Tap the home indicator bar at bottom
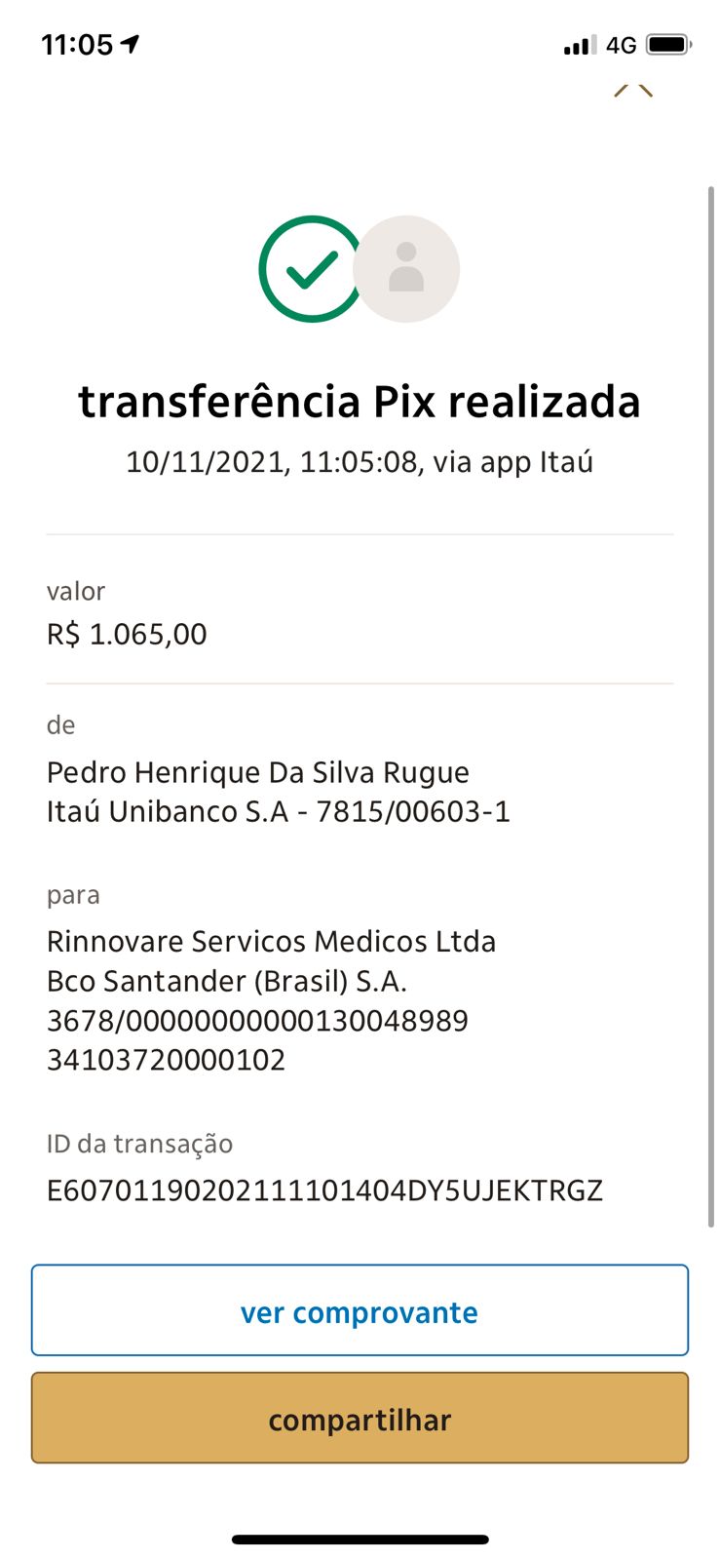Viewport: 720px width, 1560px height. tap(360, 1540)
